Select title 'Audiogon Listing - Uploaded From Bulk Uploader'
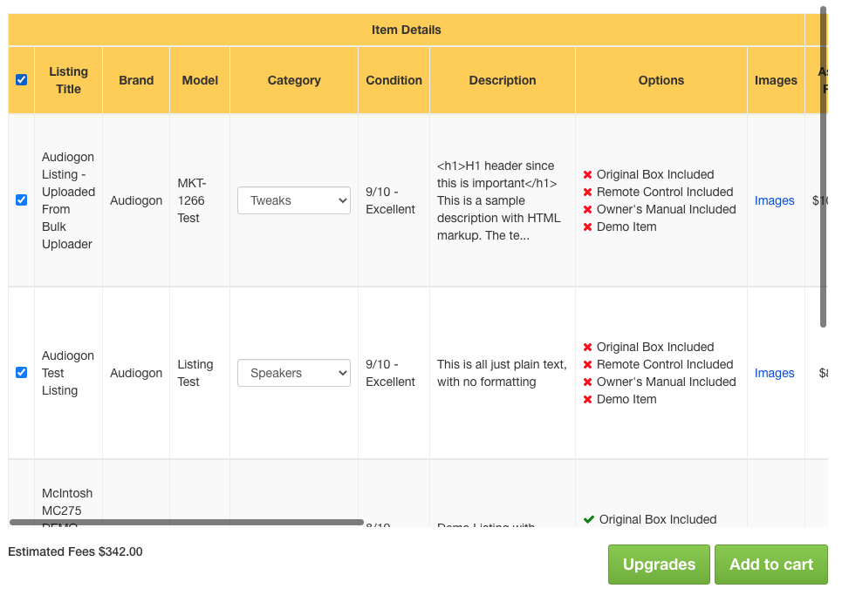 pyautogui.click(x=68, y=200)
